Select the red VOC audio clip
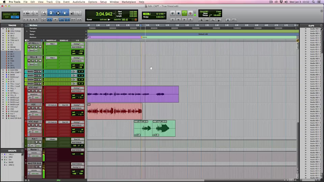 coord(115,111)
